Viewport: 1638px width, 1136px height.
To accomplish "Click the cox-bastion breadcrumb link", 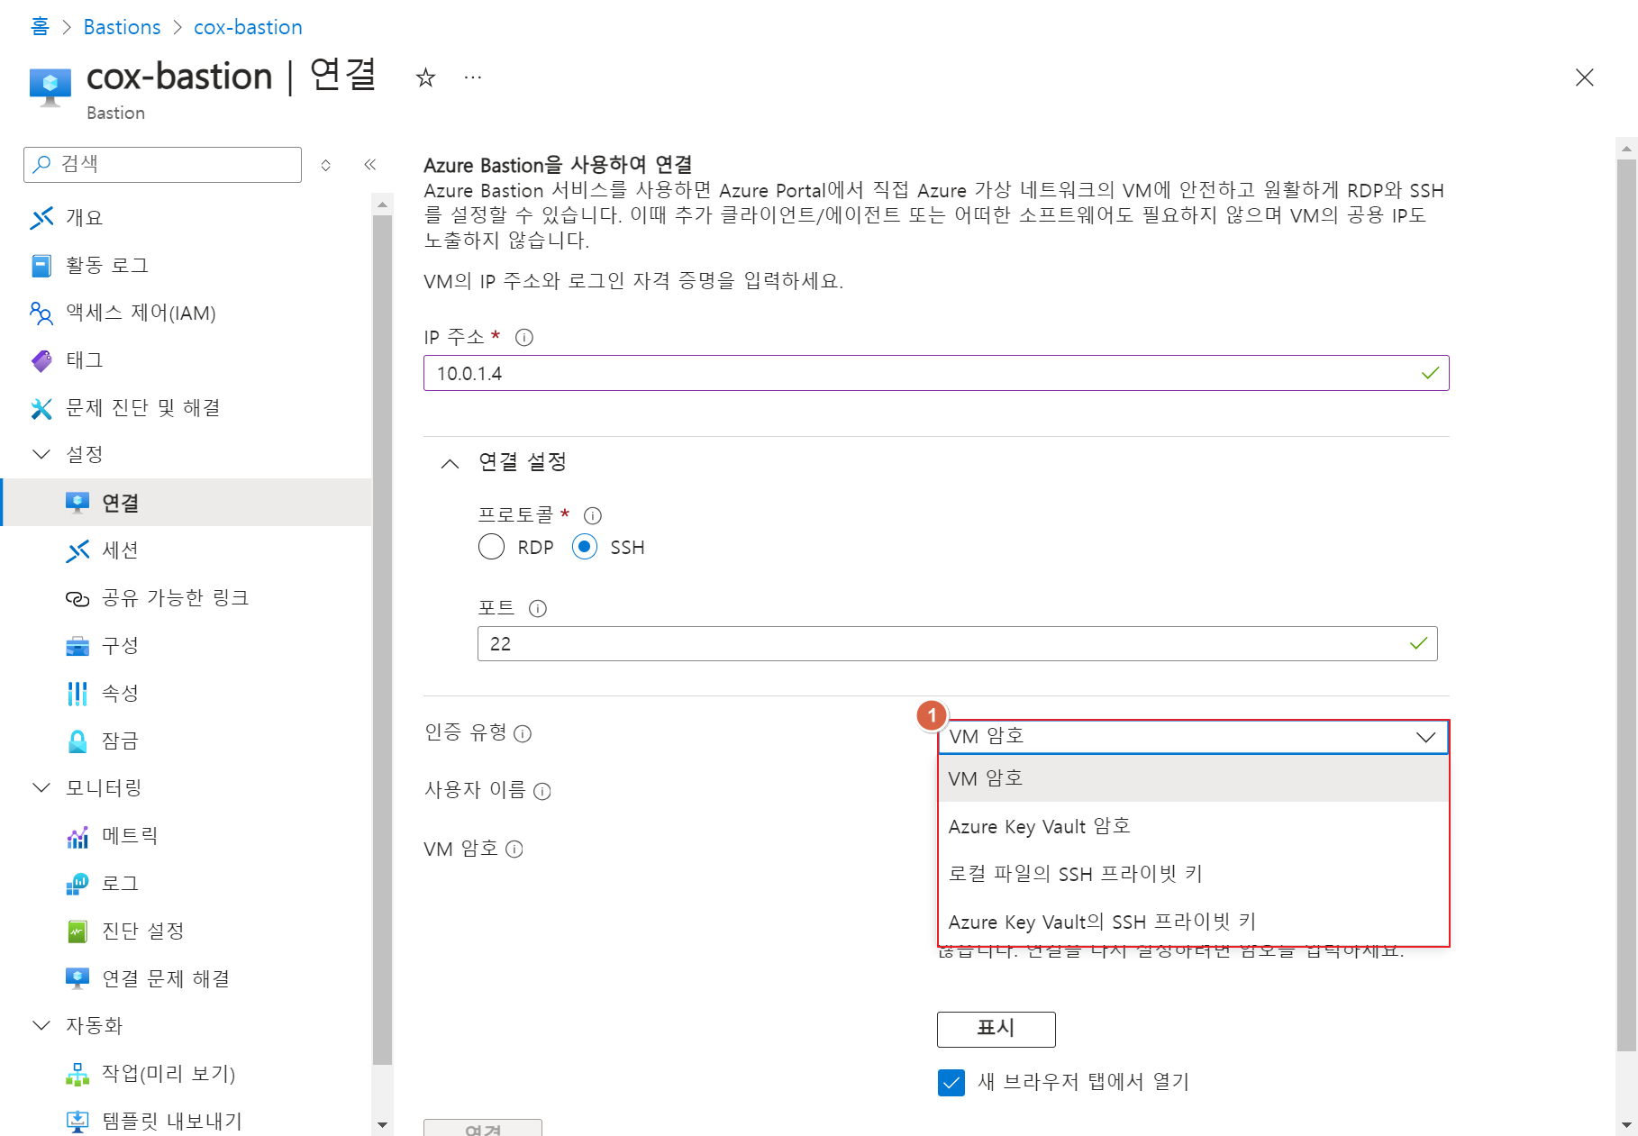I will click(248, 27).
